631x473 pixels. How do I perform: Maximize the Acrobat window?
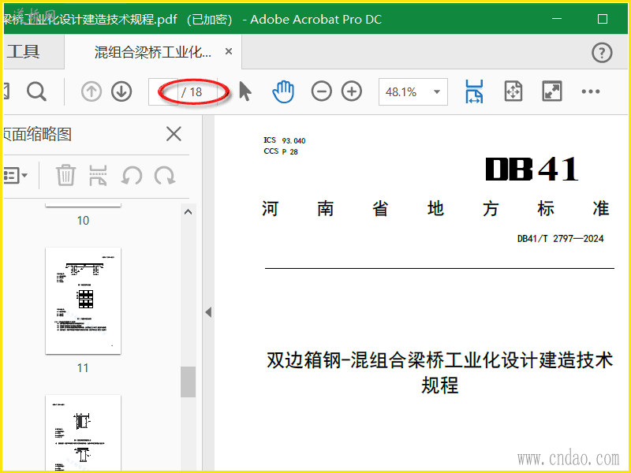coord(603,19)
